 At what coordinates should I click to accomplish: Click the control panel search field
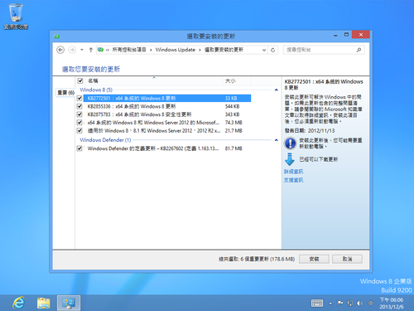pos(320,50)
